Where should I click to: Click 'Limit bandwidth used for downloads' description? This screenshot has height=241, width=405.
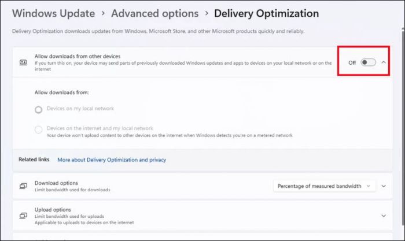tap(72, 190)
